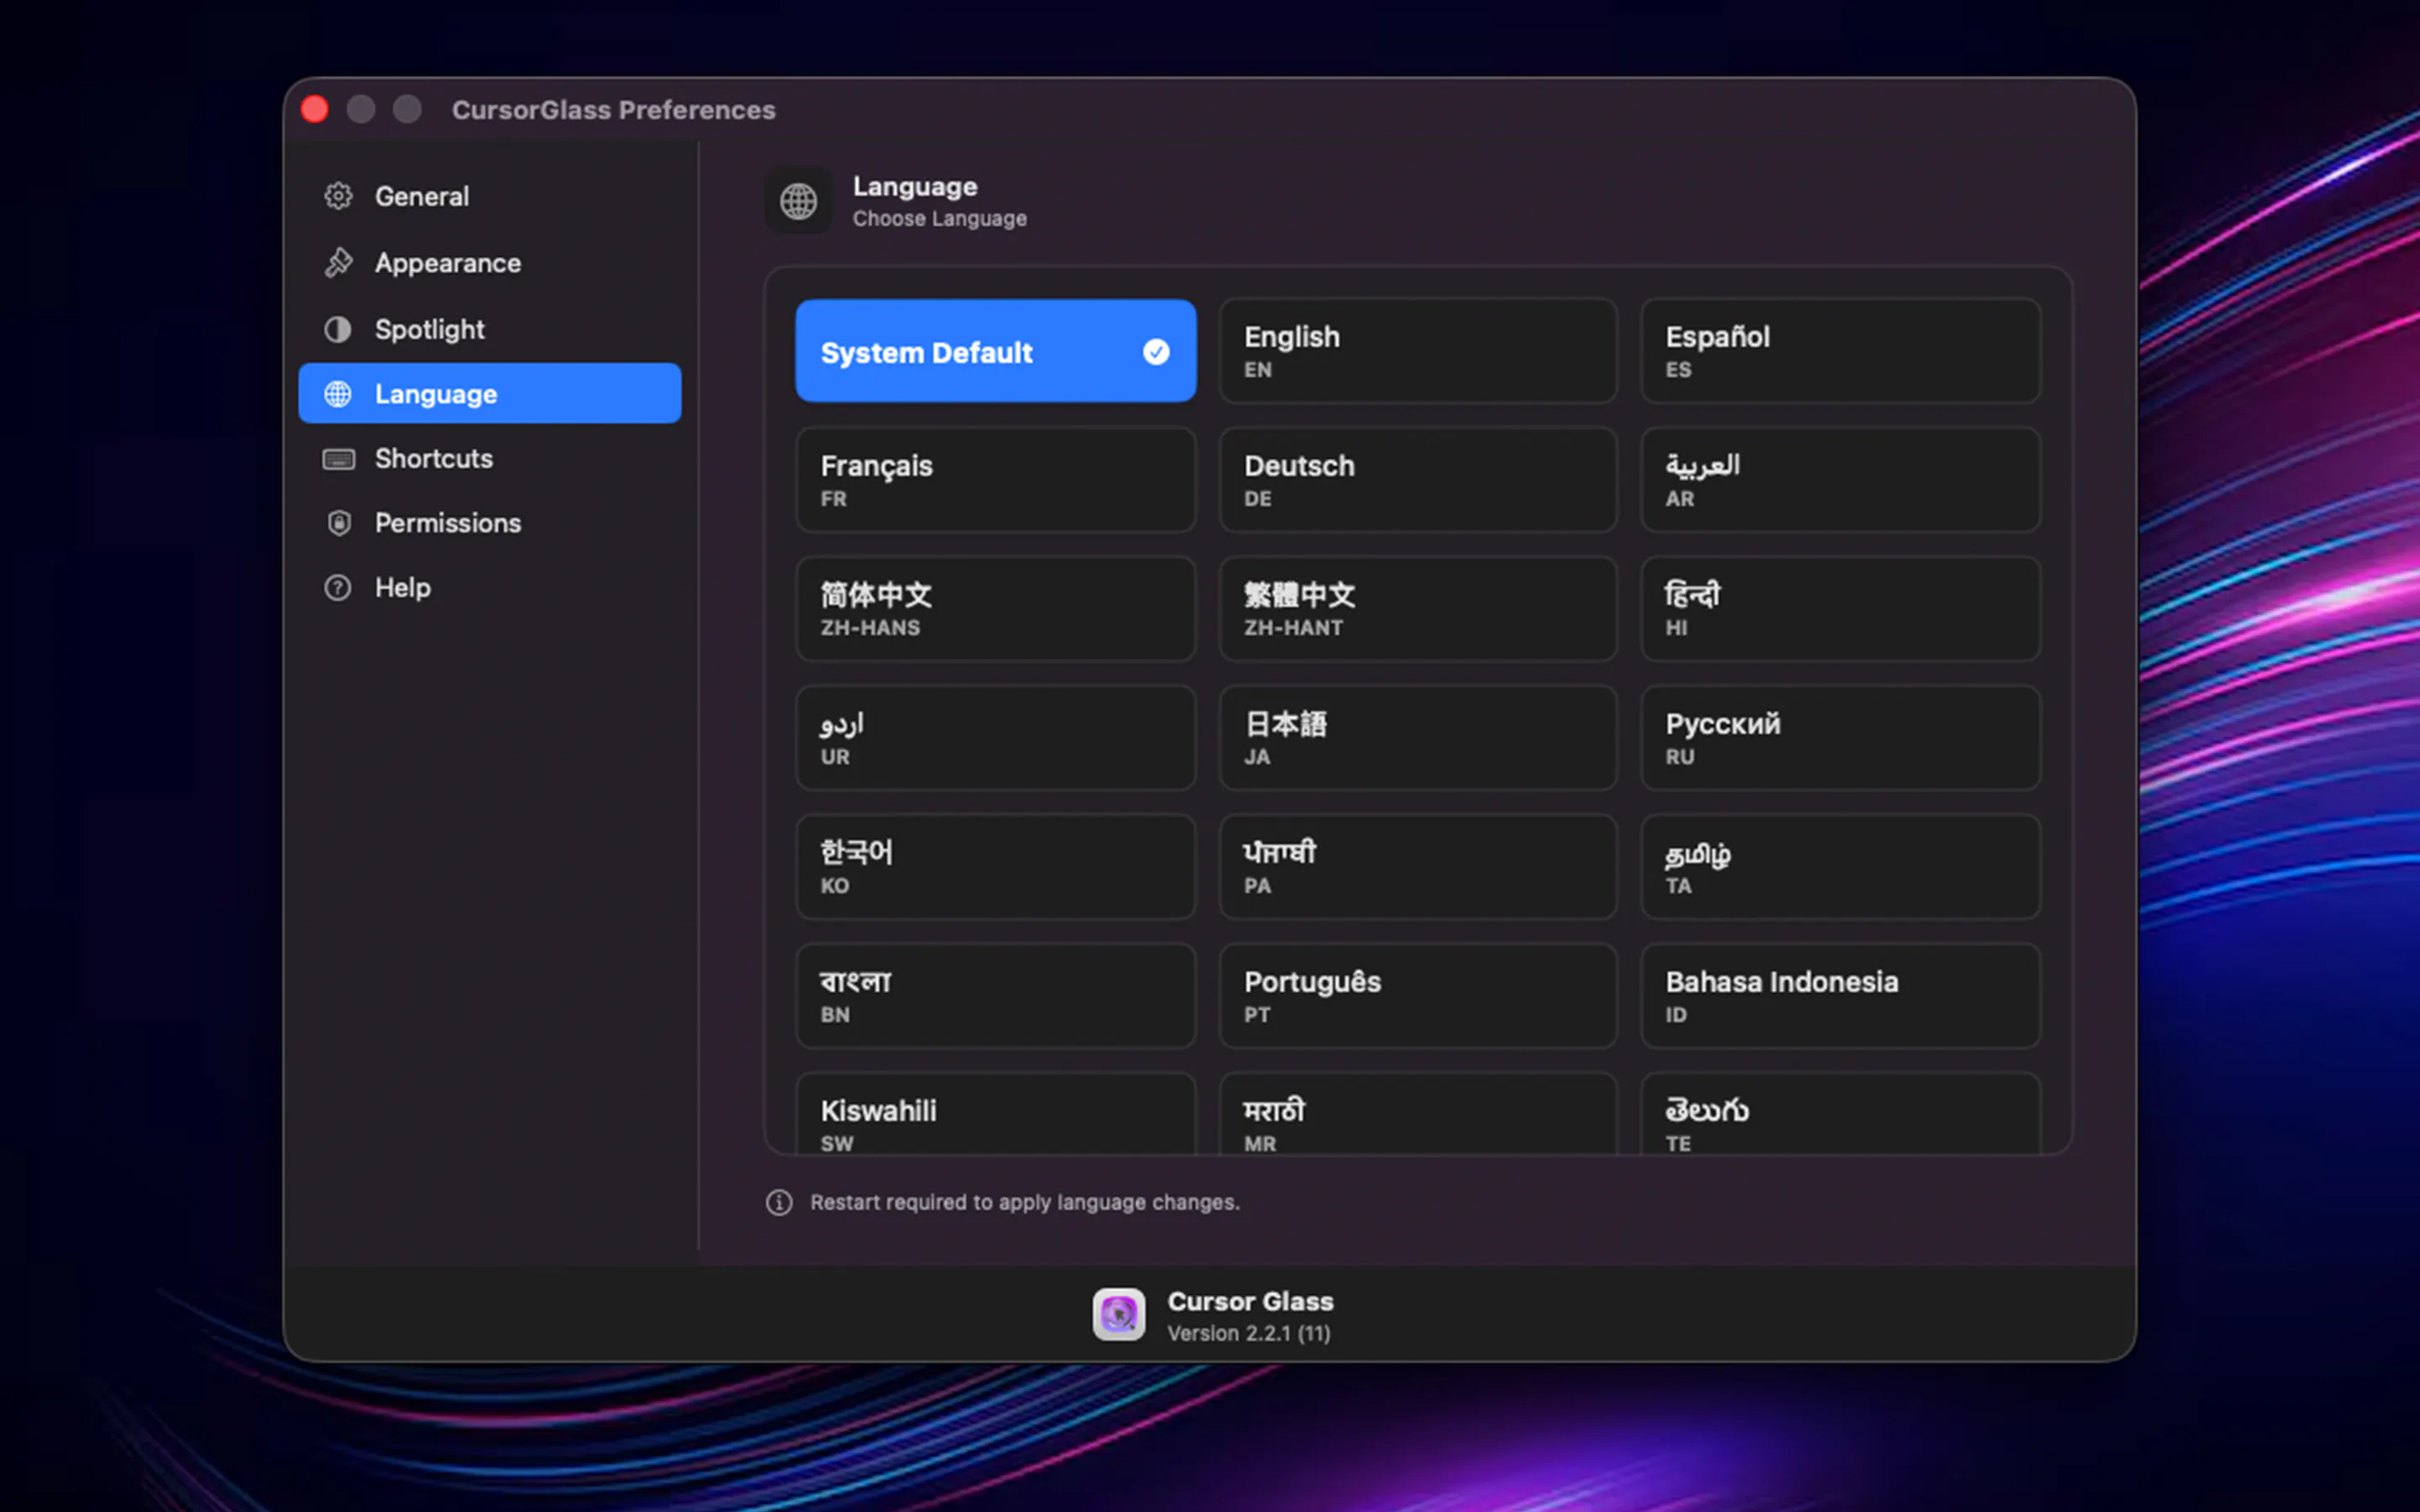Click the Permissions shield icon
This screenshot has width=2420, height=1512.
tap(339, 523)
